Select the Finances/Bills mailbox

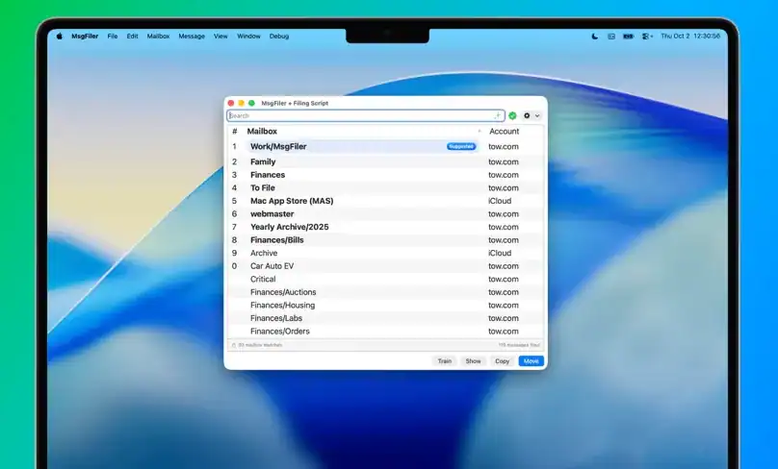pos(385,239)
